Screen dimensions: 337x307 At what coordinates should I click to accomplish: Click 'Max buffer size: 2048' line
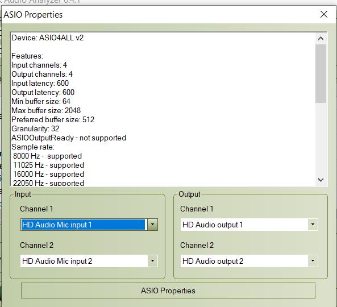[x=46, y=110]
